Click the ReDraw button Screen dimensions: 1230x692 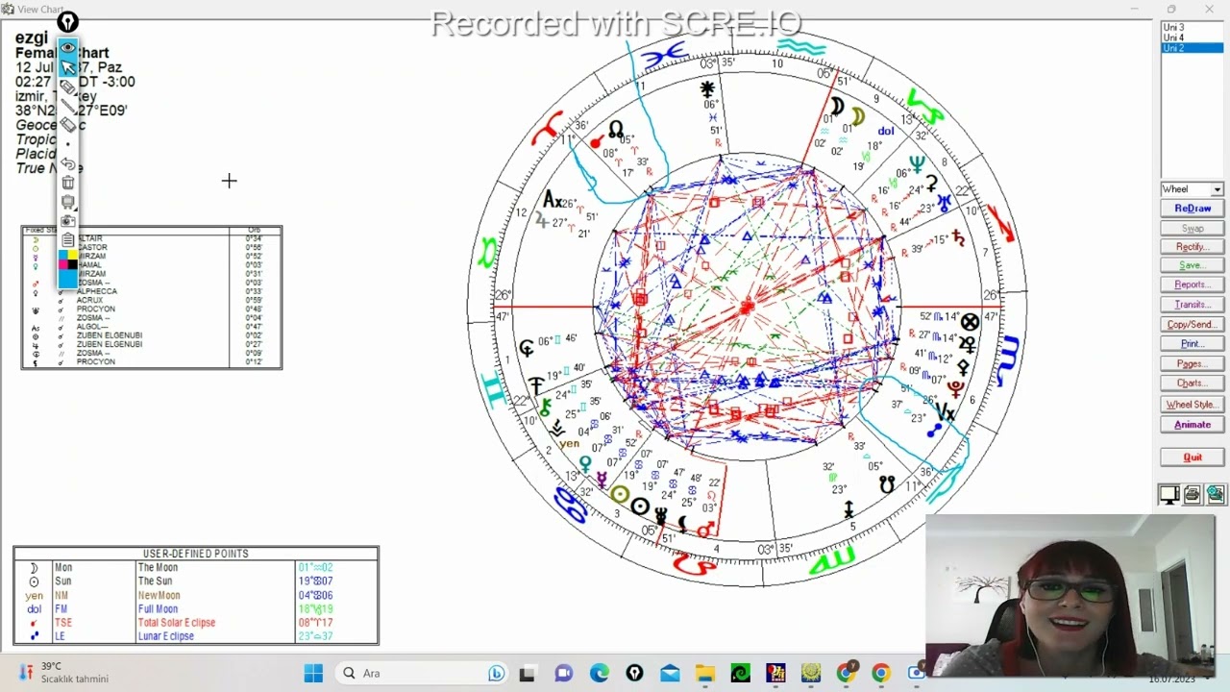pyautogui.click(x=1192, y=209)
